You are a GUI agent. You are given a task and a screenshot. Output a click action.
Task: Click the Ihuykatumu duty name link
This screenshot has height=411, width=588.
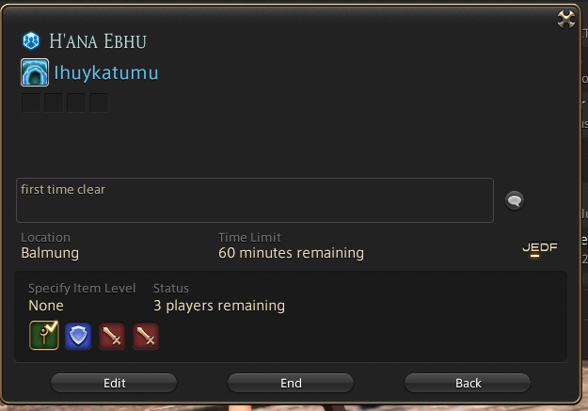click(106, 72)
